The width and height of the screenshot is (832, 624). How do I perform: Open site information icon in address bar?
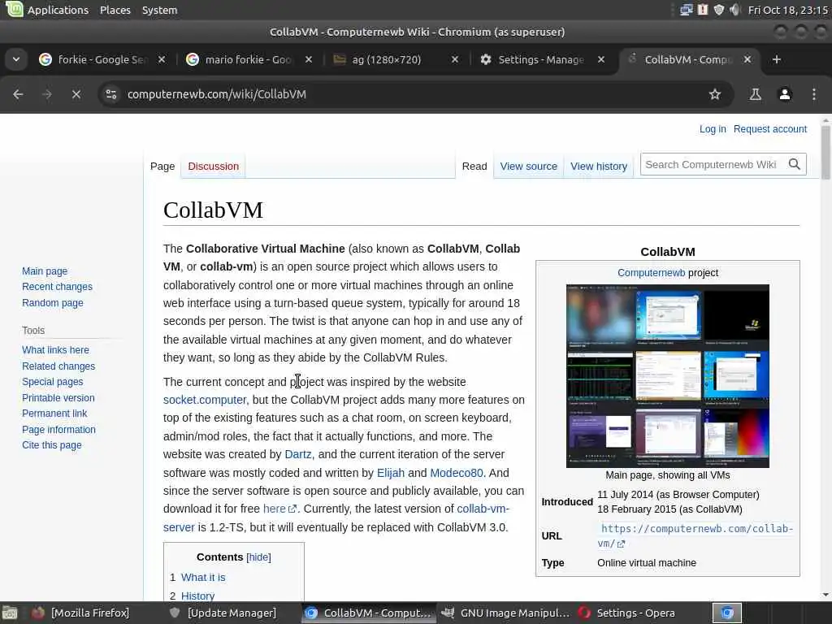(x=110, y=94)
